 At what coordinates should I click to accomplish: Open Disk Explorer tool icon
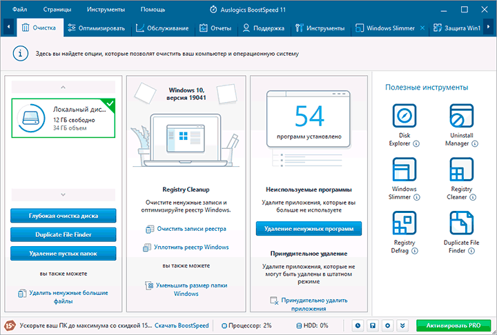(404, 116)
